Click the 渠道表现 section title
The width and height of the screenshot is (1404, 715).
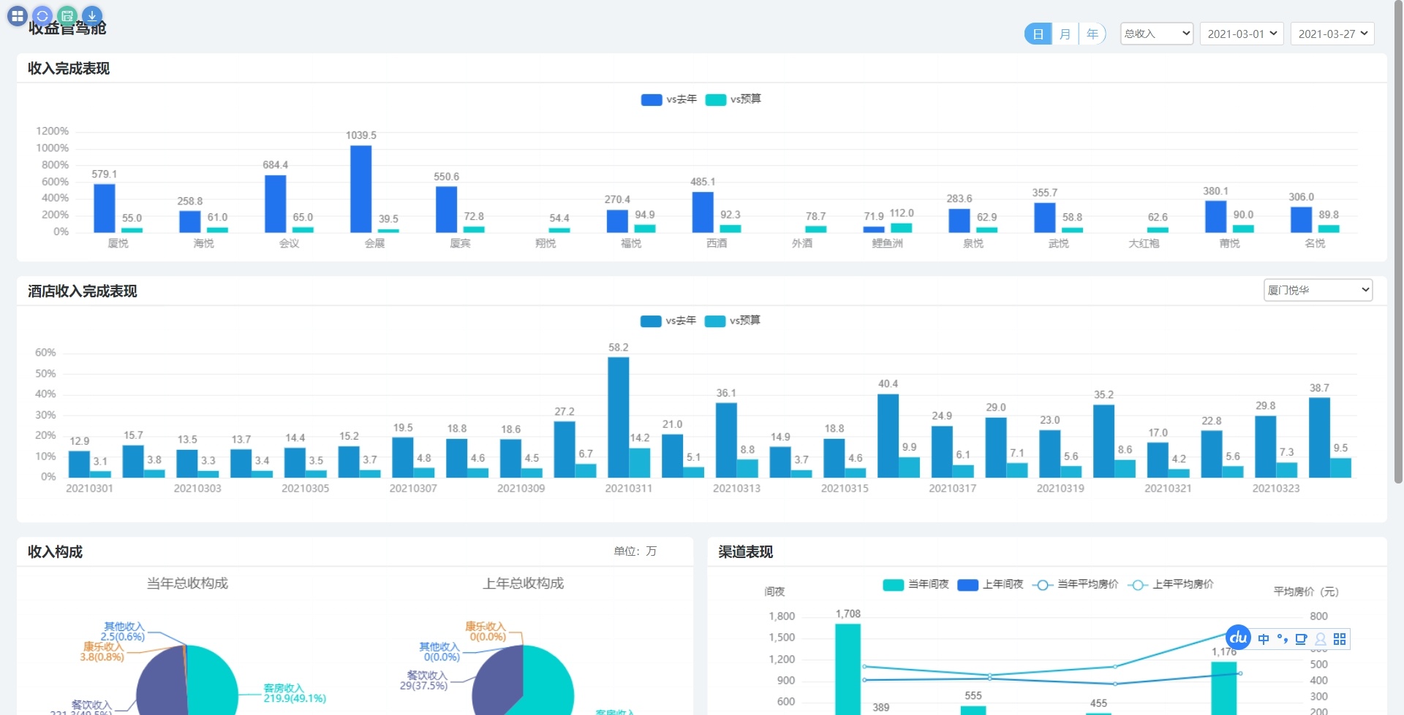click(745, 551)
